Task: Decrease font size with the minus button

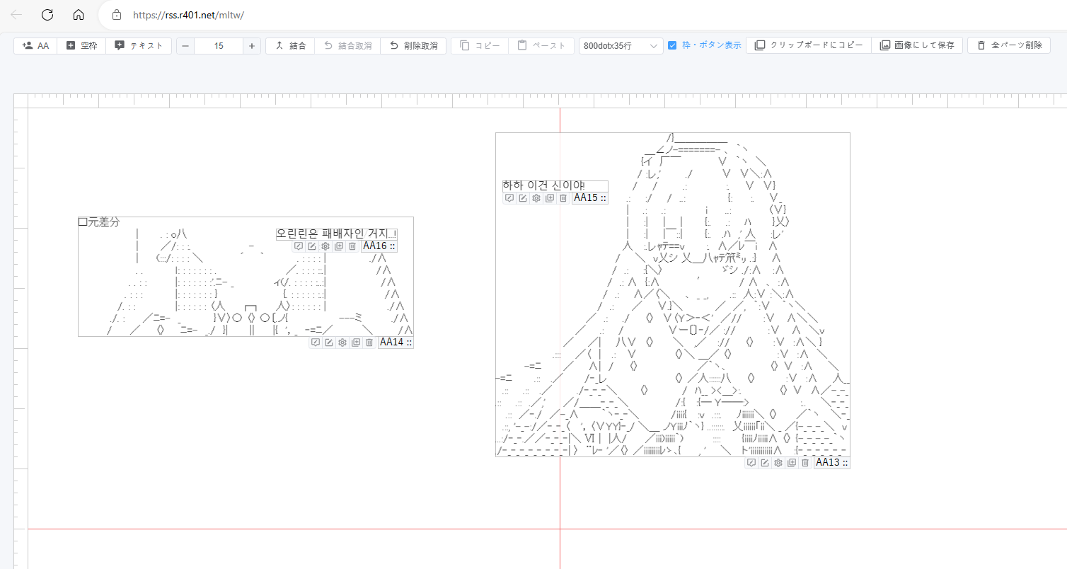Action: 185,45
